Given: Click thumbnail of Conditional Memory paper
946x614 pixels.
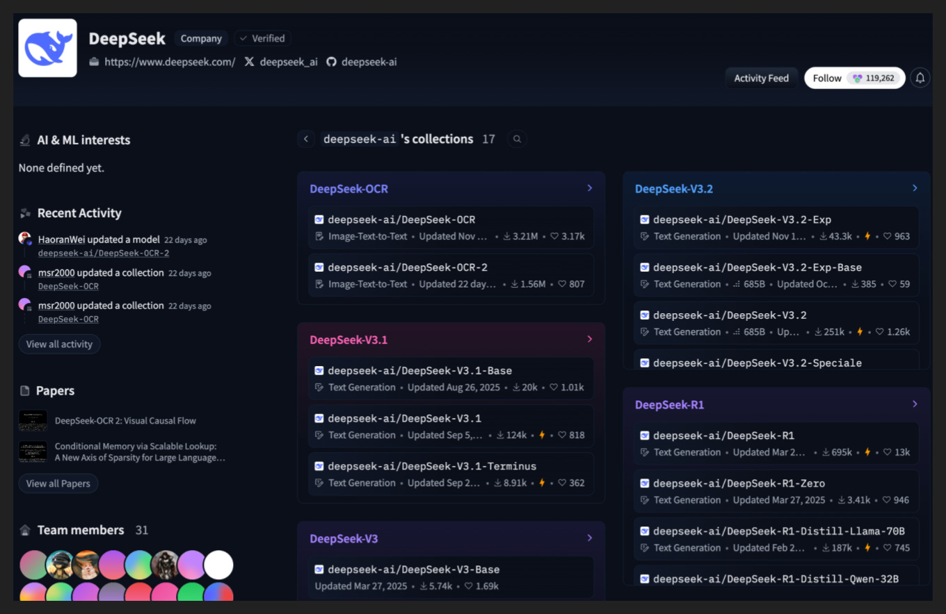Looking at the screenshot, I should click(33, 452).
